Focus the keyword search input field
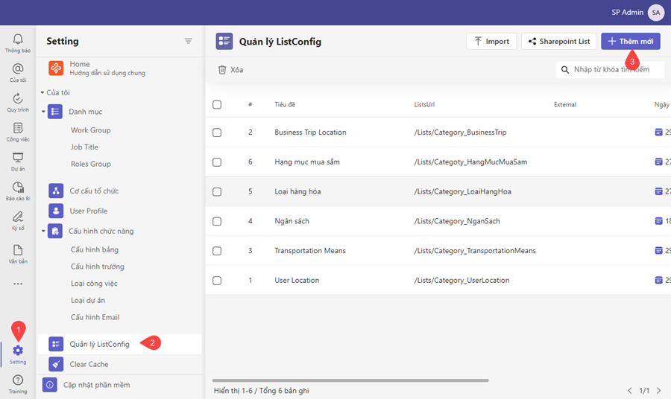 [x=615, y=69]
